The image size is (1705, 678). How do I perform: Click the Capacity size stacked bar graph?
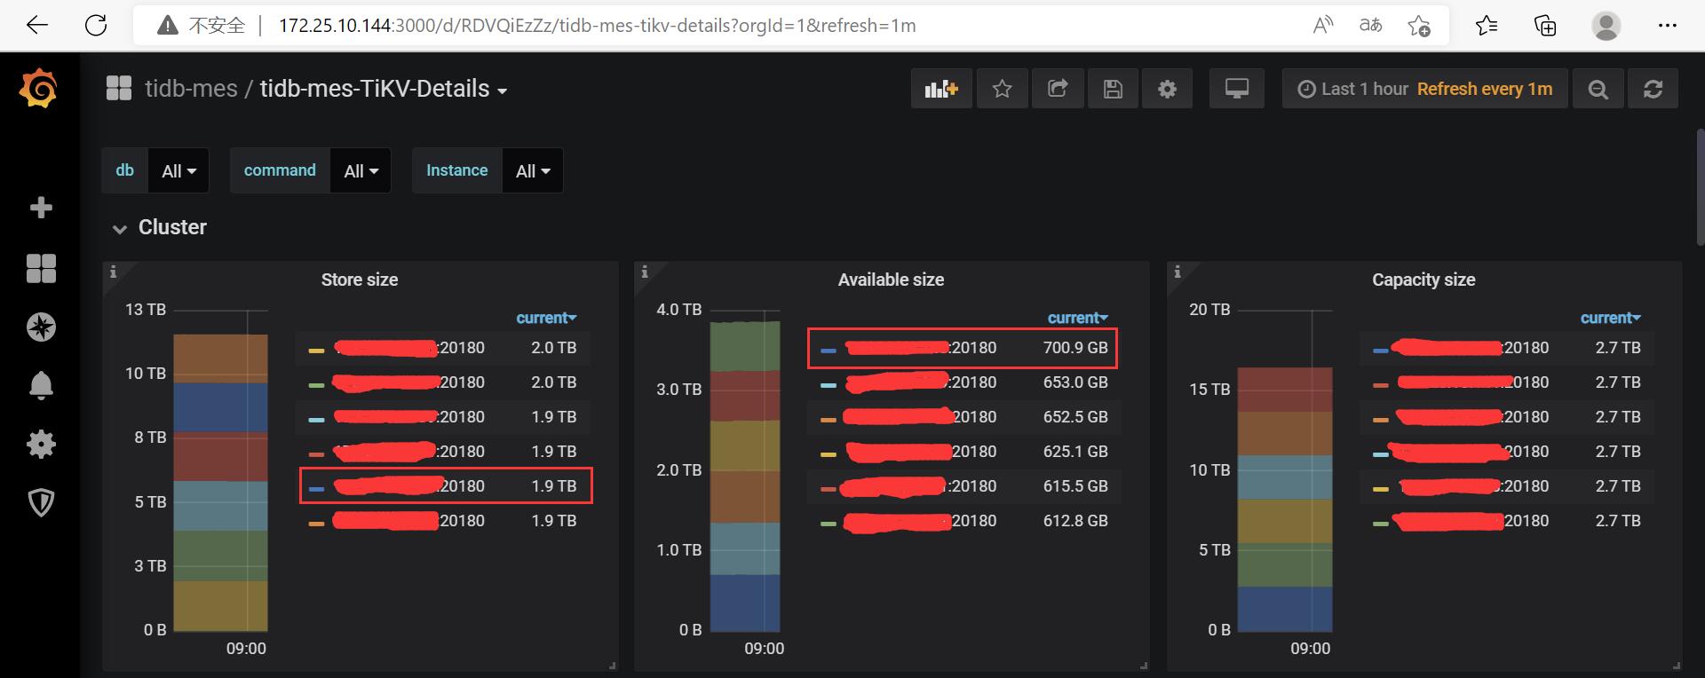[1285, 500]
